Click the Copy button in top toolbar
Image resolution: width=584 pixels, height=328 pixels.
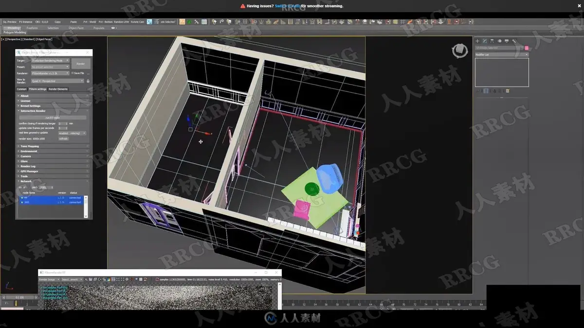pyautogui.click(x=58, y=22)
